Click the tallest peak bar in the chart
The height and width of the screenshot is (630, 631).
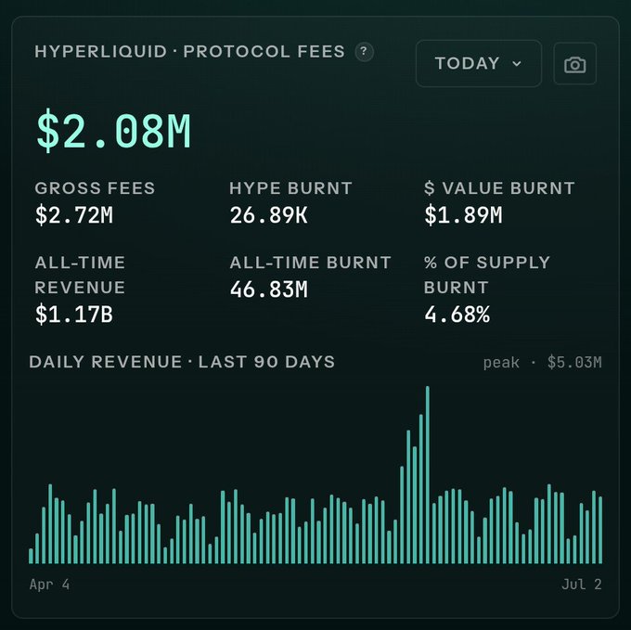(428, 475)
